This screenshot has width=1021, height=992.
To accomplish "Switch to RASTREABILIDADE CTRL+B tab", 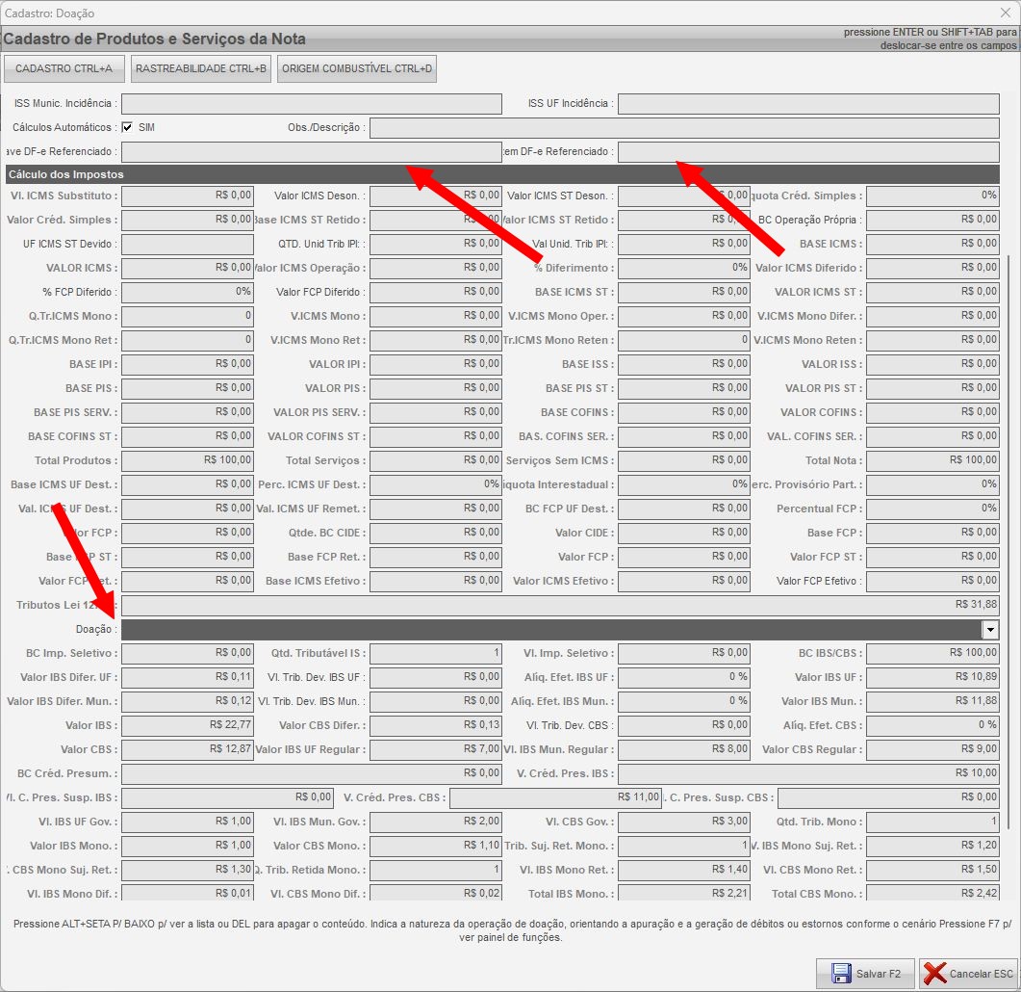I will pyautogui.click(x=201, y=68).
